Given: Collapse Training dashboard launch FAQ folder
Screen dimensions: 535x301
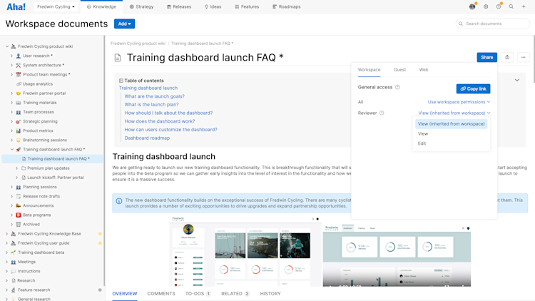Looking at the screenshot, I should (12, 149).
